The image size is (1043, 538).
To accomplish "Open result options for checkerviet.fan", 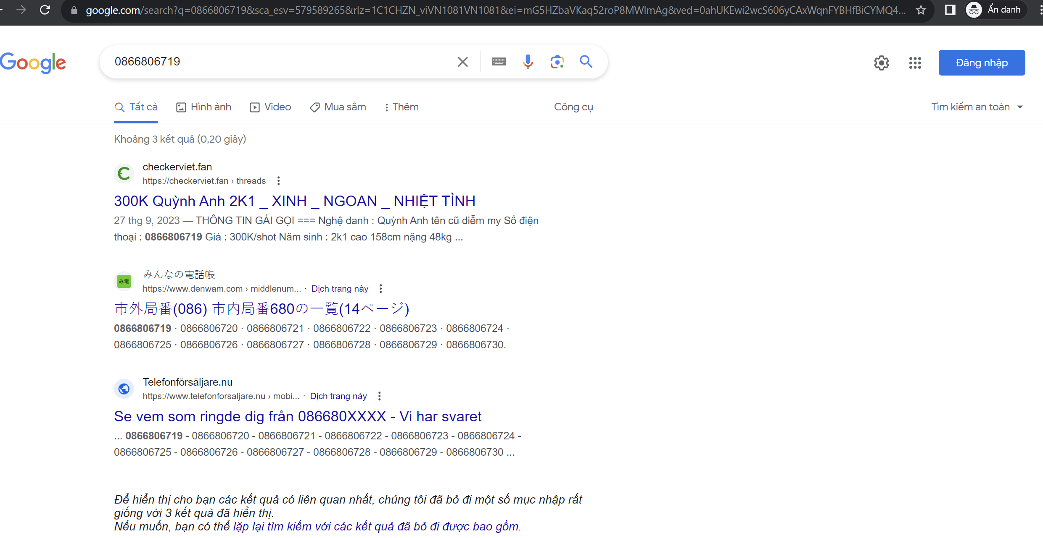I will (278, 180).
